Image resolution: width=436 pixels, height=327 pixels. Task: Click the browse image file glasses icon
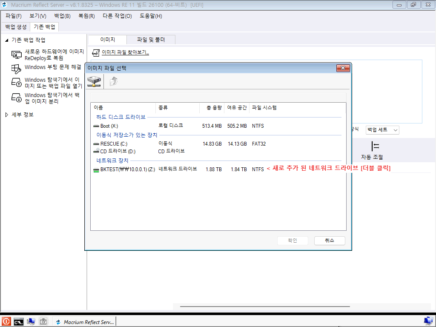pyautogui.click(x=96, y=52)
